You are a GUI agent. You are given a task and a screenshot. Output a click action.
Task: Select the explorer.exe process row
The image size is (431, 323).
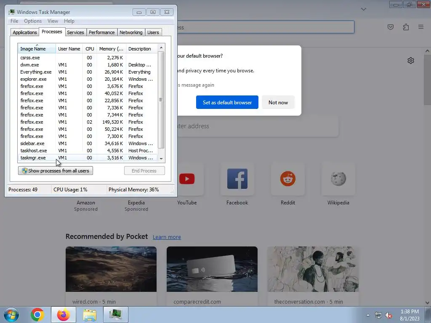click(88, 79)
